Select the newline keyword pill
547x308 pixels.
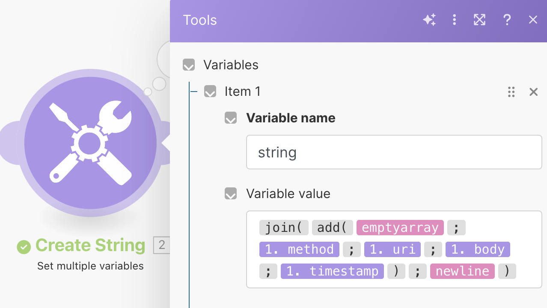point(462,271)
